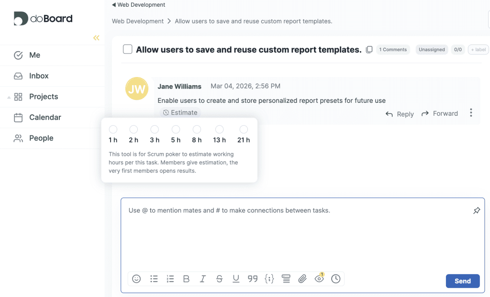Open the comment options three-dot menu

(x=471, y=112)
